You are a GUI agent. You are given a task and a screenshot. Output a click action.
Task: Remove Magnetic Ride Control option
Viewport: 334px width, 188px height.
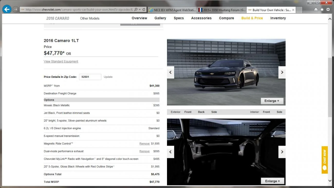pos(144,144)
